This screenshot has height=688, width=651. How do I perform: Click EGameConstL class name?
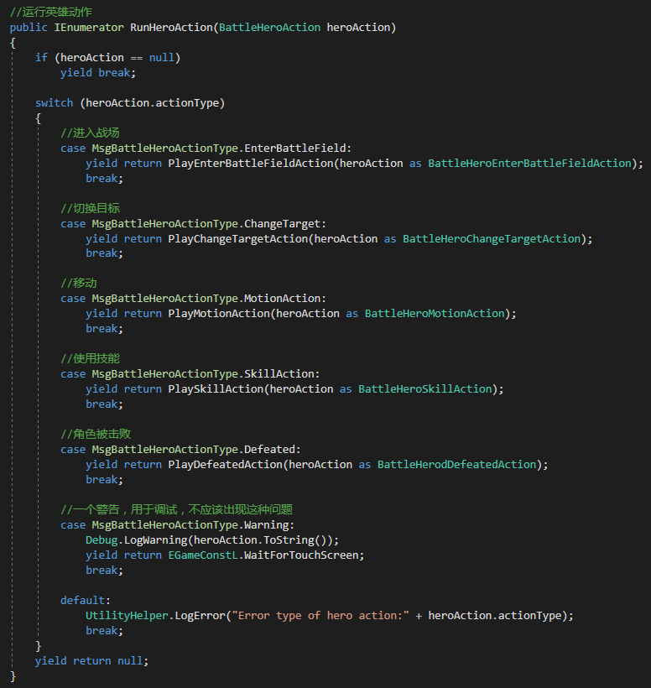coord(203,555)
